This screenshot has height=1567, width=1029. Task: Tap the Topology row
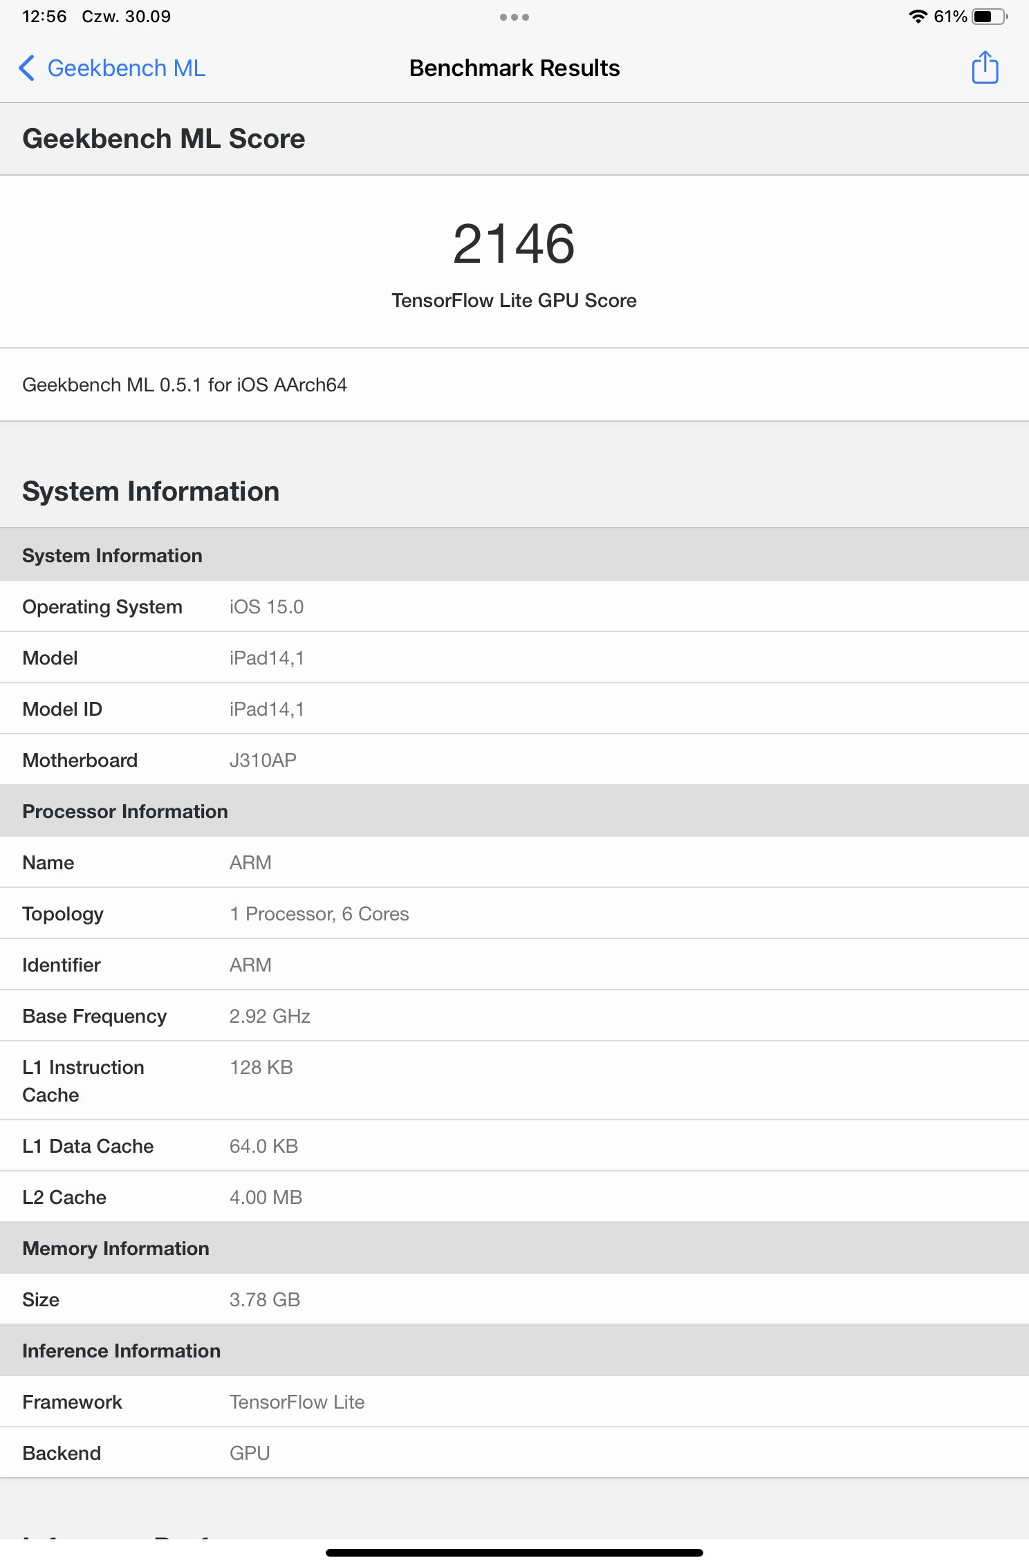click(x=514, y=914)
